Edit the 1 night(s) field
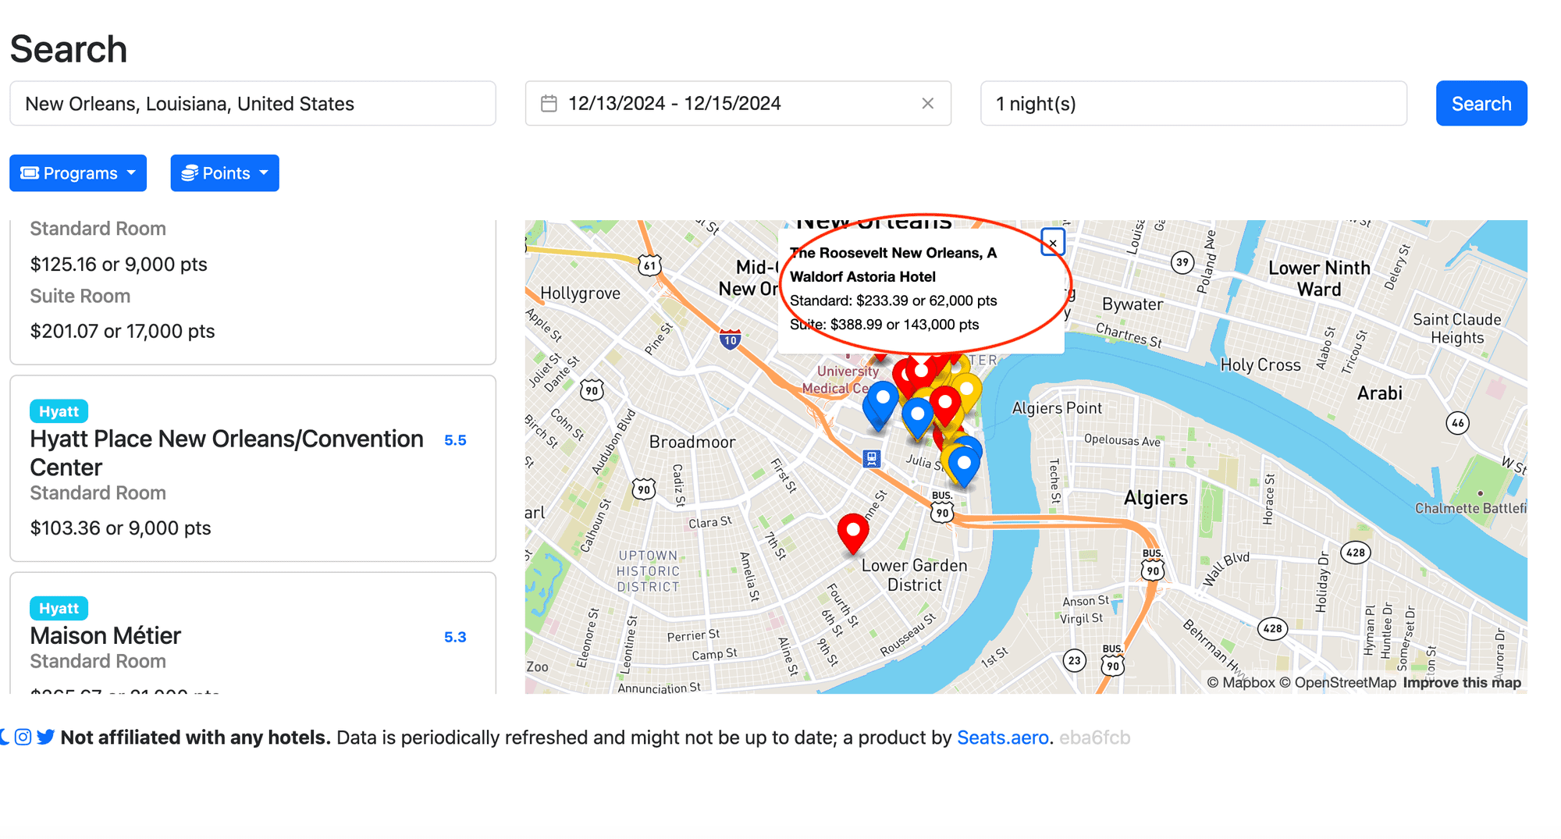Viewport: 1561px width, 839px height. pos(1193,103)
